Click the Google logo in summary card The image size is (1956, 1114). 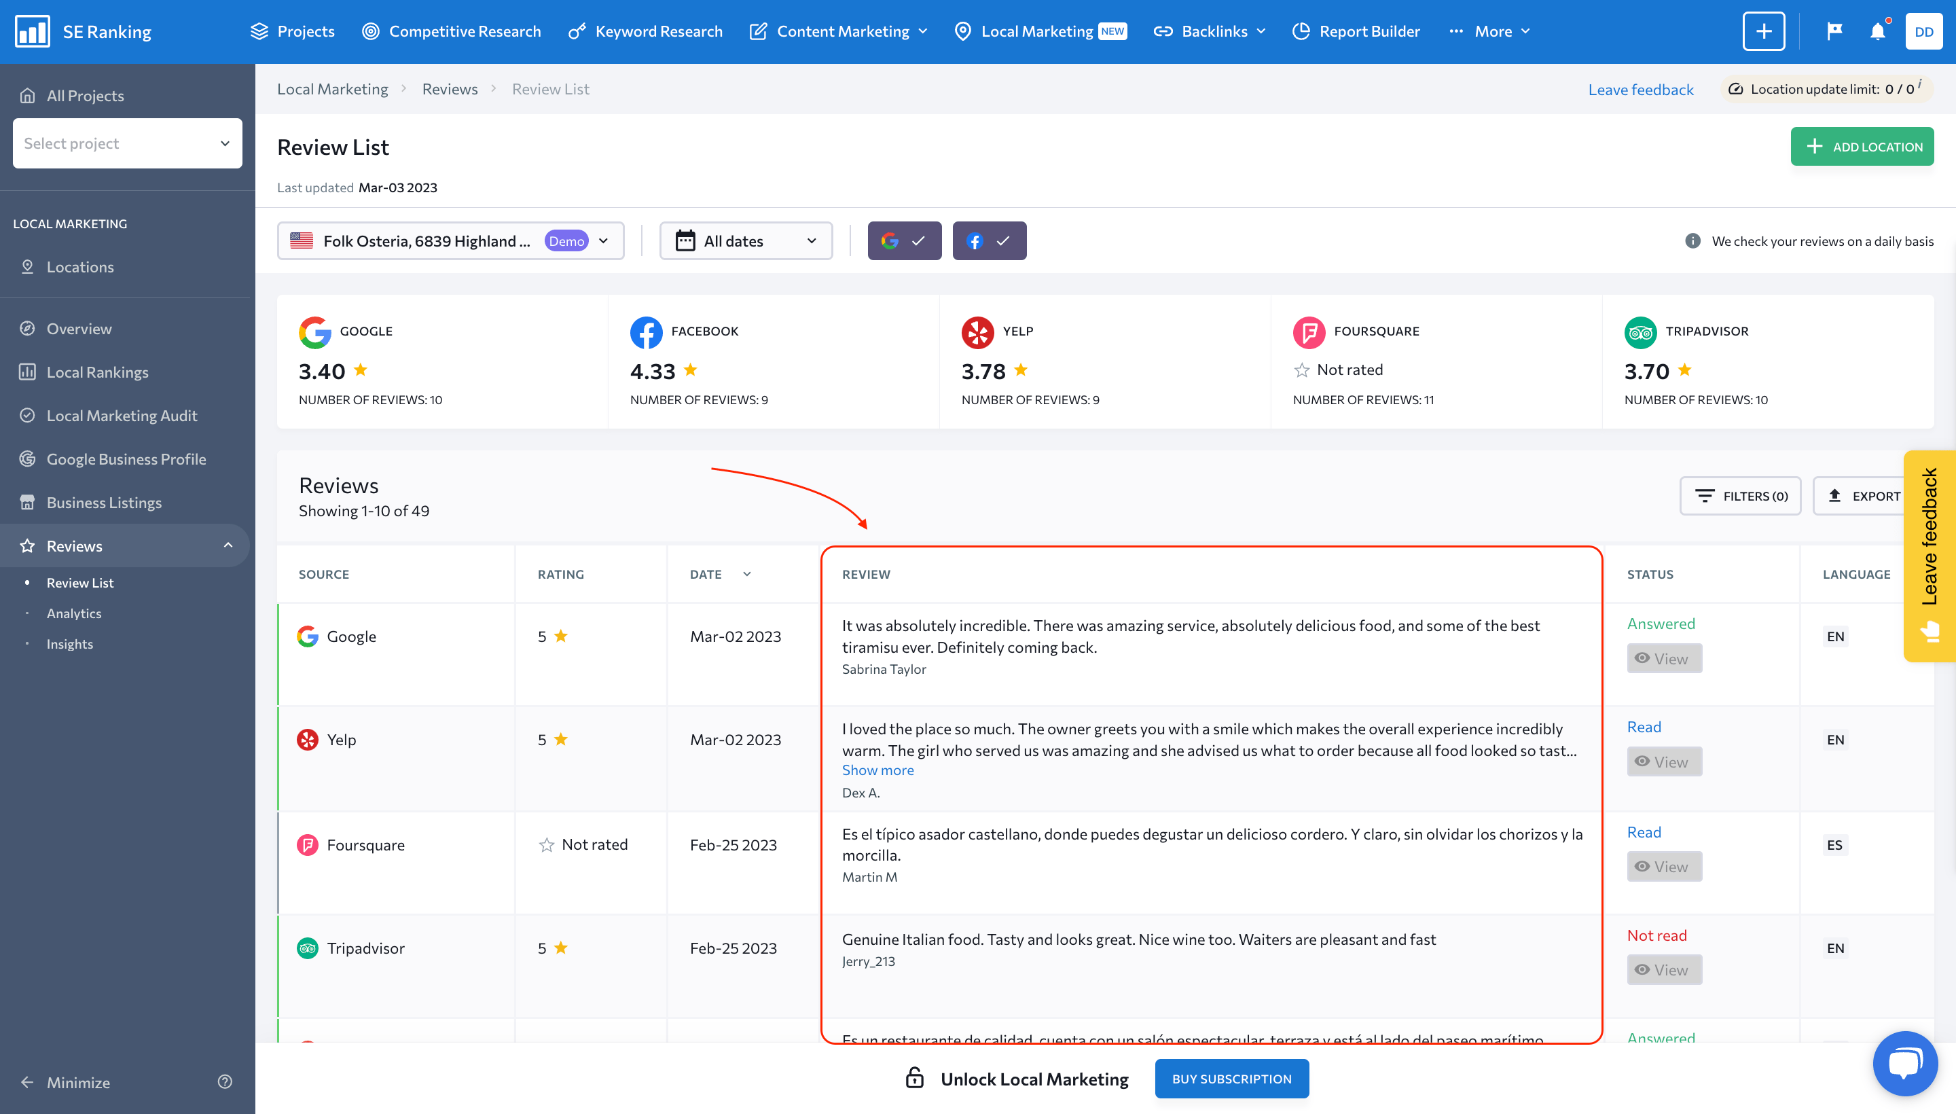click(314, 332)
